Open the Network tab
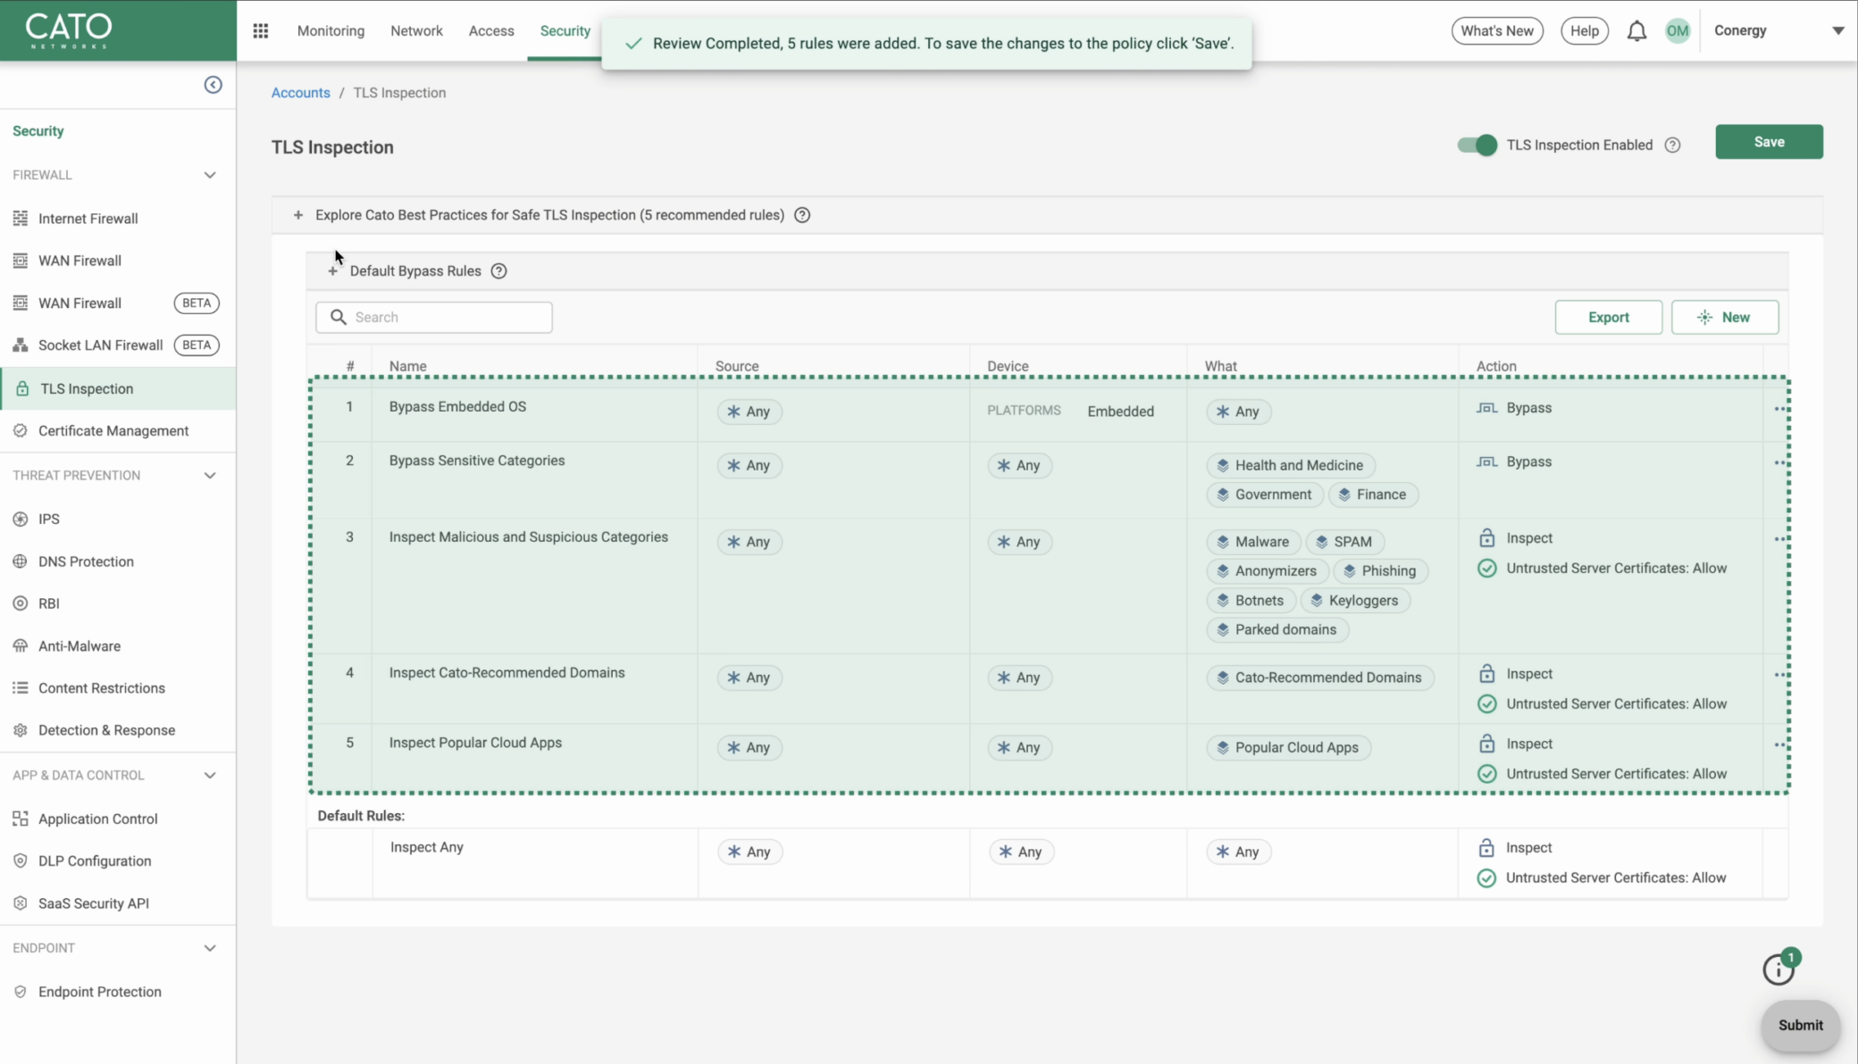 coord(416,30)
